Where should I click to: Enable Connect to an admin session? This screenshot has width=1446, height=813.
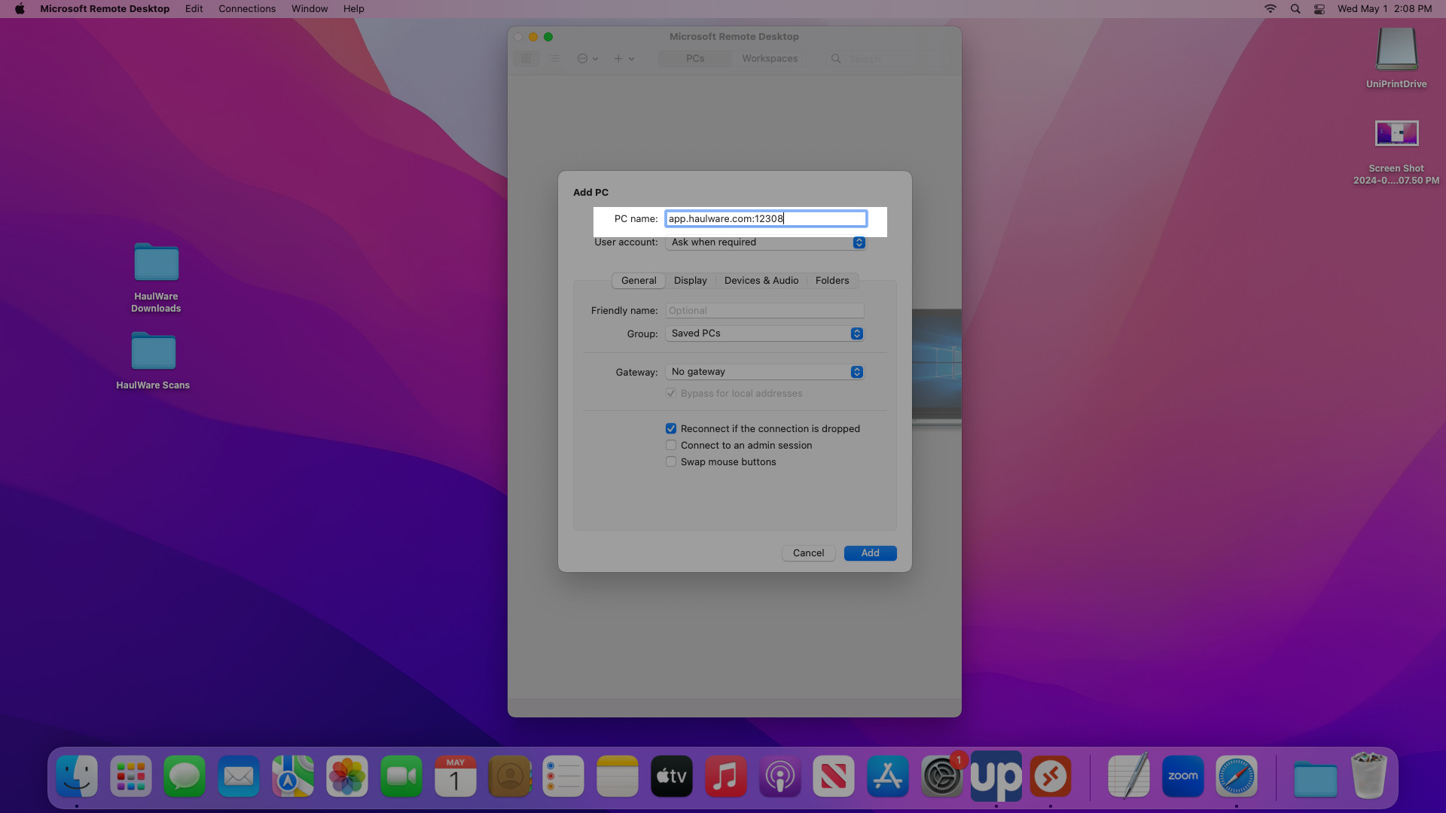tap(671, 446)
